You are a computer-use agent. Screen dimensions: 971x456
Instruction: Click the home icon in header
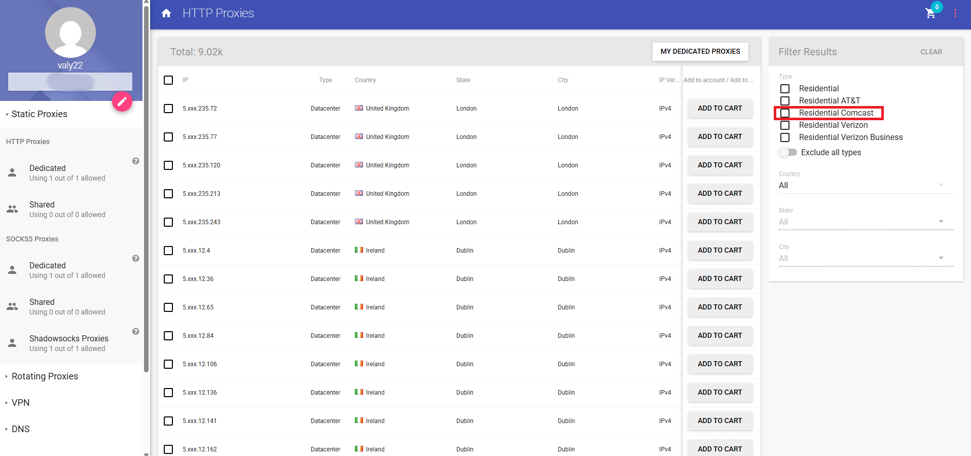click(166, 13)
